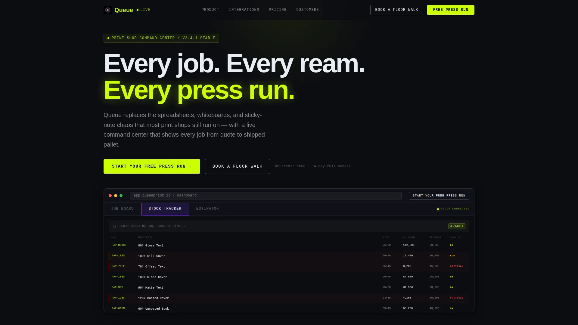Screen dimensions: 578x325
Task: Click the Queue logo icon
Action: tap(108, 10)
